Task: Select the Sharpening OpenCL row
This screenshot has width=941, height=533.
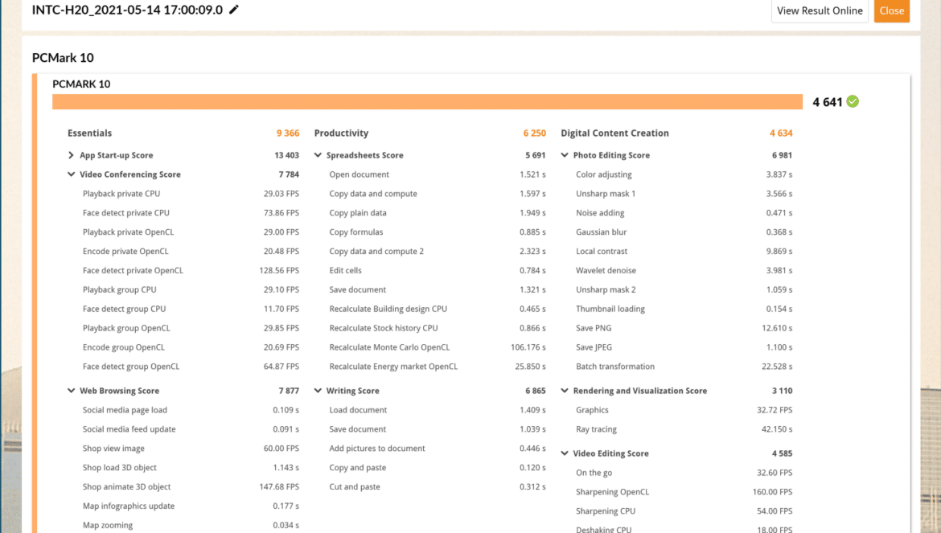Action: coord(684,492)
